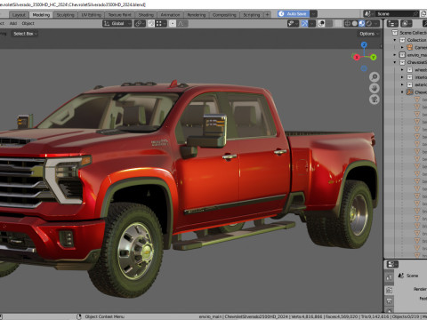The image size is (427, 320).
Task: Switch to the Rendering workspace tab
Action: (x=197, y=14)
